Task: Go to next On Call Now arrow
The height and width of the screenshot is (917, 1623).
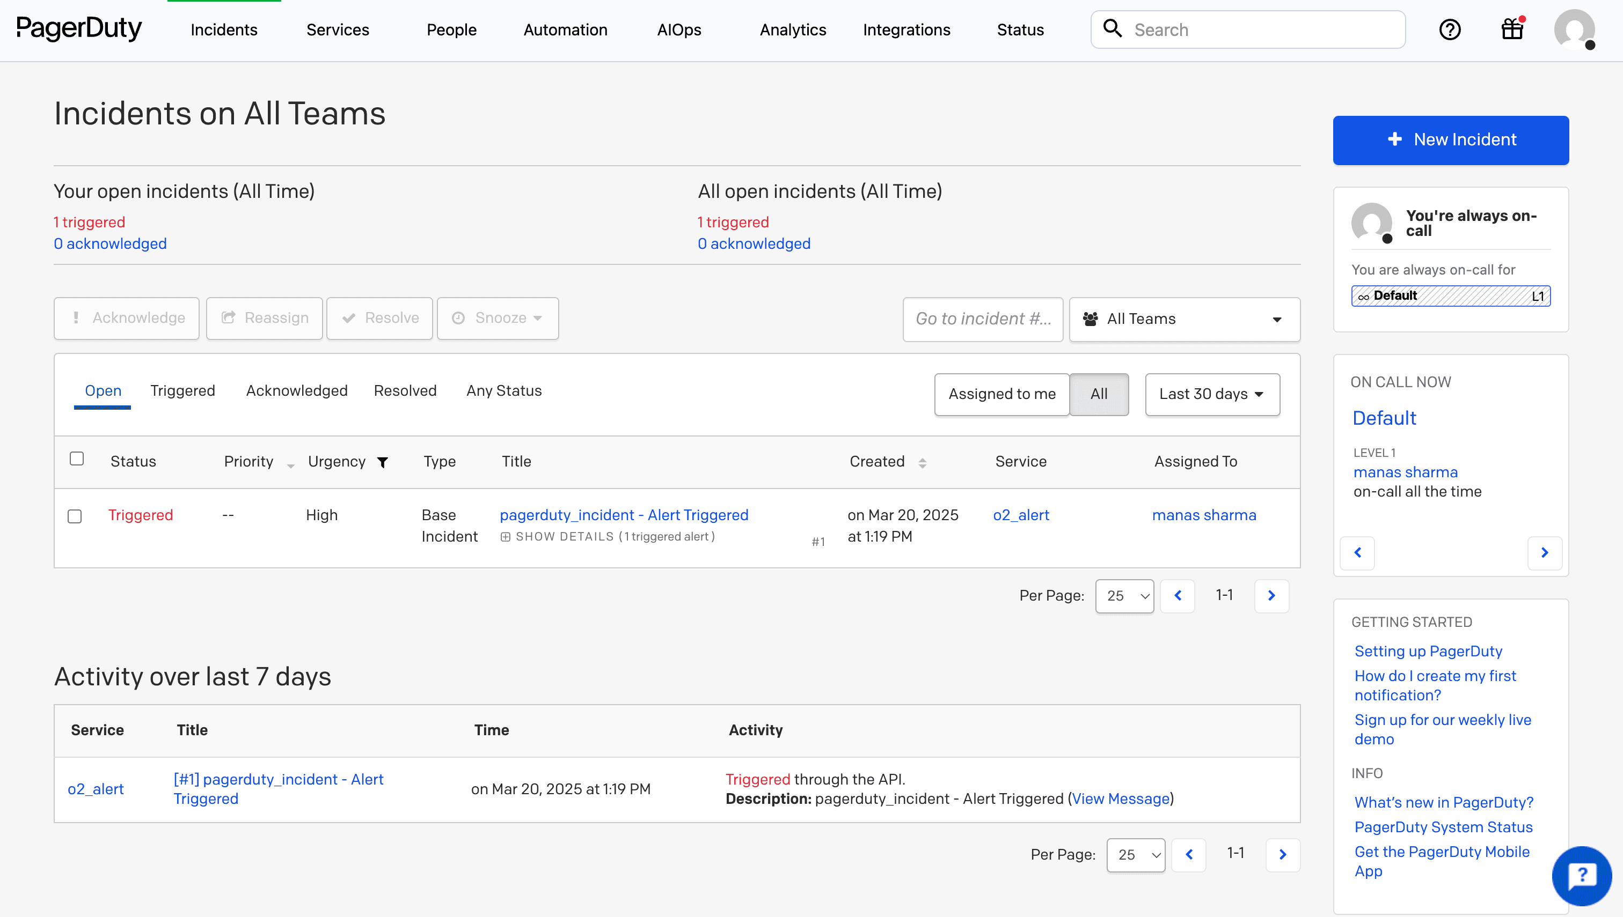Action: [x=1544, y=552]
